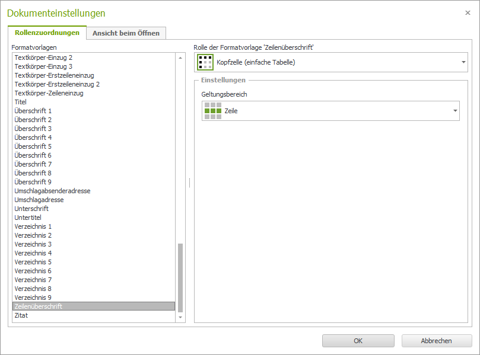Select 'Titel' in the Formatvorlagen list
The width and height of the screenshot is (480, 355).
[21, 102]
